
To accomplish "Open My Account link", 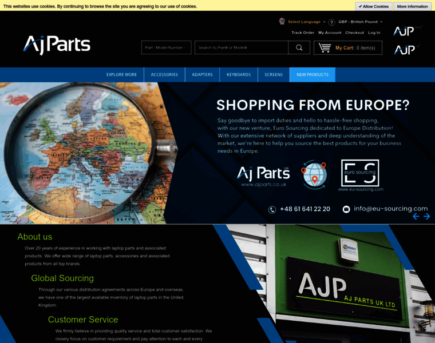I will [x=330, y=33].
